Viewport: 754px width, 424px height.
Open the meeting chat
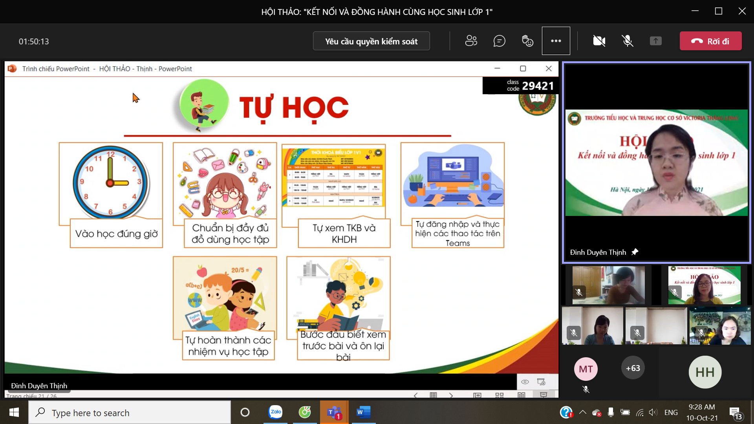(x=499, y=41)
